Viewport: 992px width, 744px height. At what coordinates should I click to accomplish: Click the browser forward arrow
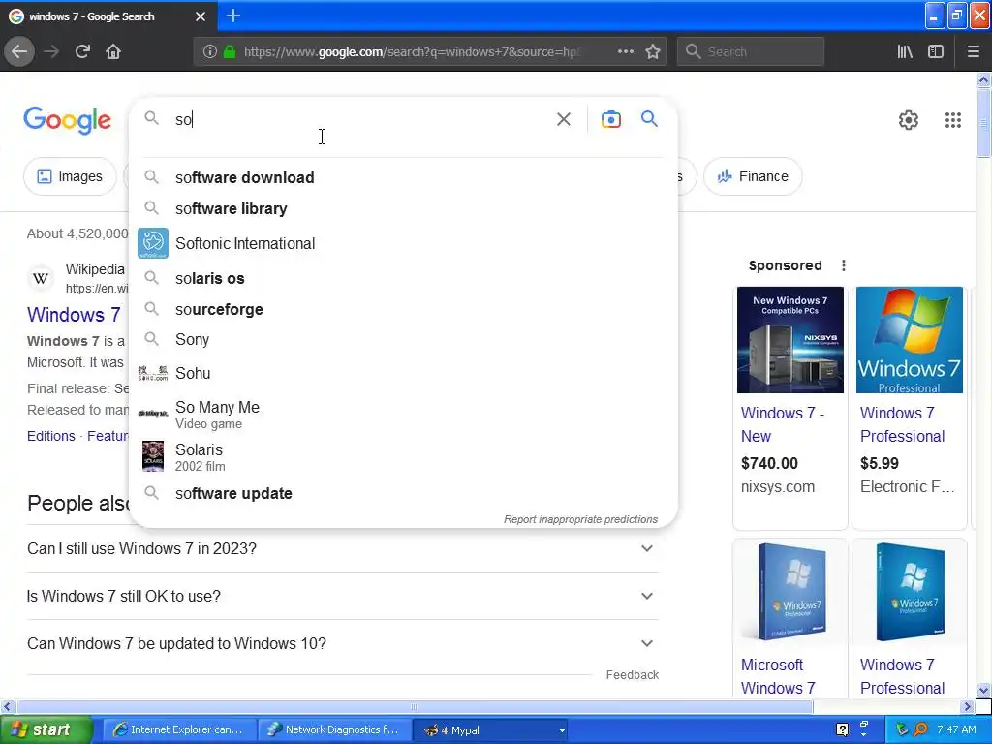pos(51,51)
